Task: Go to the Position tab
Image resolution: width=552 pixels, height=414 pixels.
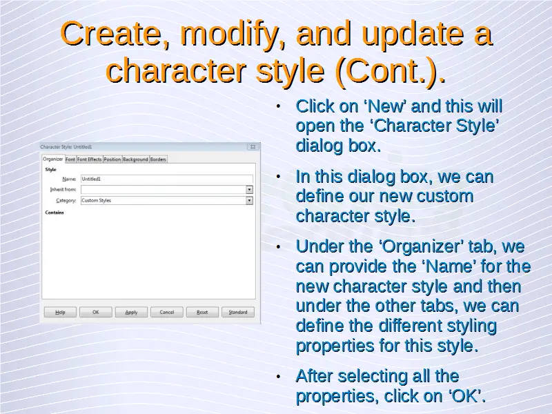Action: [x=112, y=159]
